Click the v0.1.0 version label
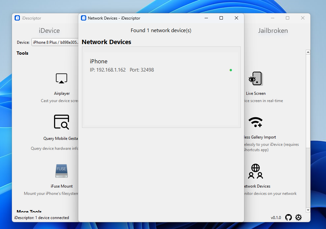The height and width of the screenshot is (229, 326). click(276, 218)
